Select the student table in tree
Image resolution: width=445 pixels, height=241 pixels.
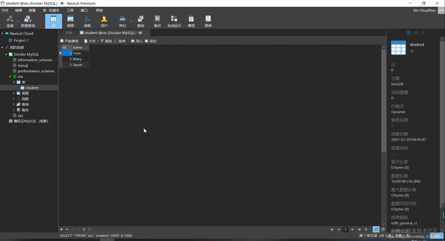(32, 88)
